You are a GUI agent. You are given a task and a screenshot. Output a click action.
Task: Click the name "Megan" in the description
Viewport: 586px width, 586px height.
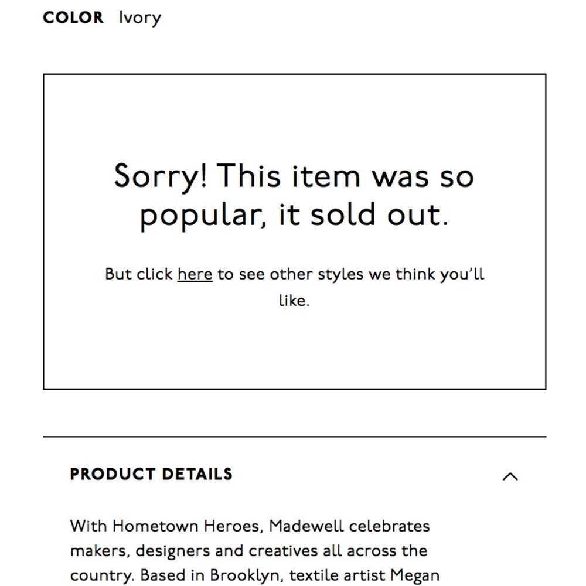[415, 576]
